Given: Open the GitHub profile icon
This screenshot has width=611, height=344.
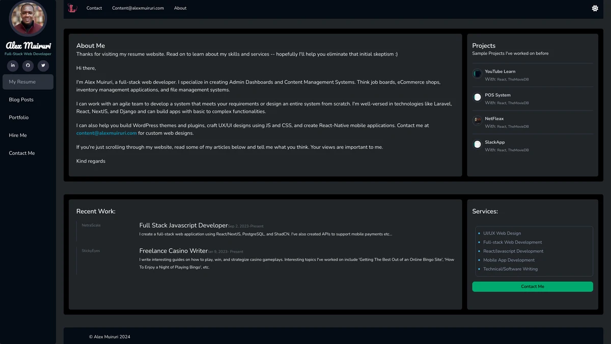Looking at the screenshot, I should point(28,65).
